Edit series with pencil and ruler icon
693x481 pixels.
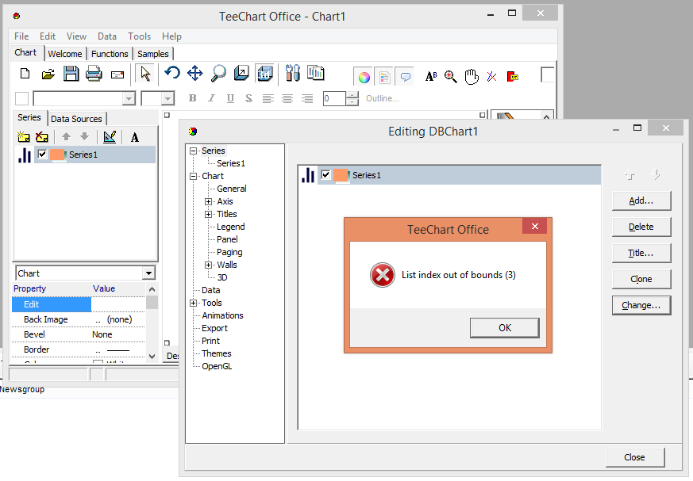click(x=110, y=137)
